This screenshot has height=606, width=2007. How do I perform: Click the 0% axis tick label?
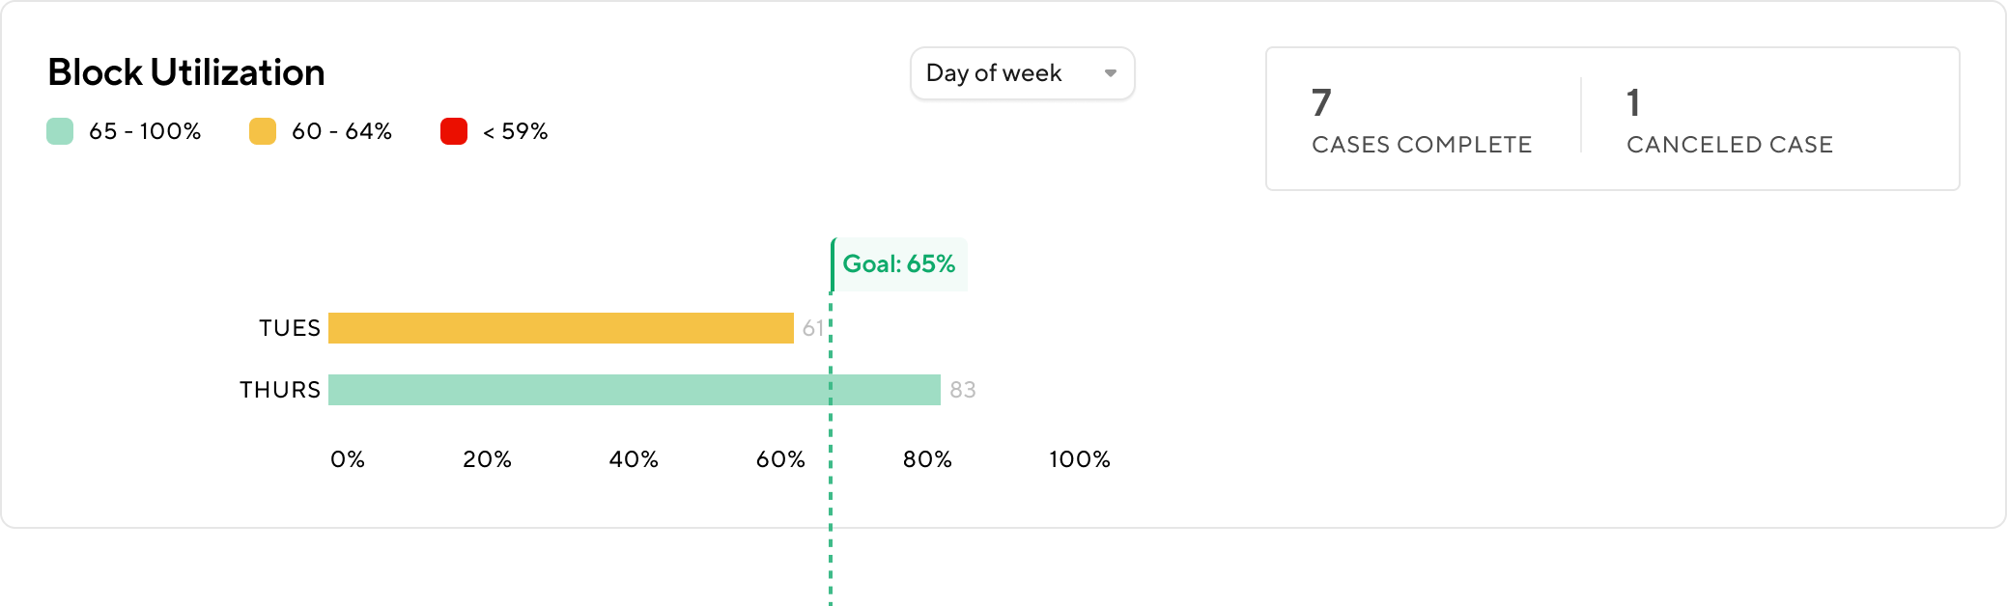[x=348, y=459]
